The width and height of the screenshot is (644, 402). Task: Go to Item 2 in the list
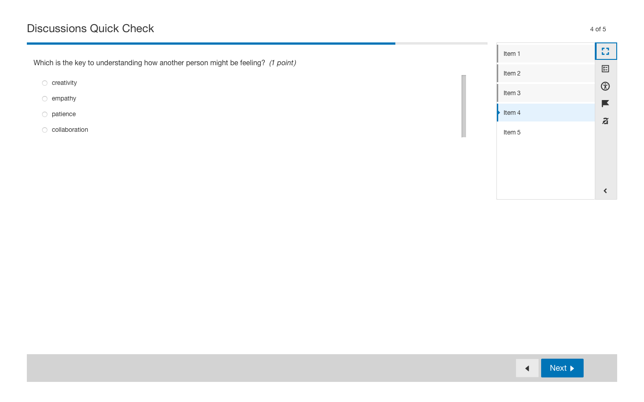(546, 73)
